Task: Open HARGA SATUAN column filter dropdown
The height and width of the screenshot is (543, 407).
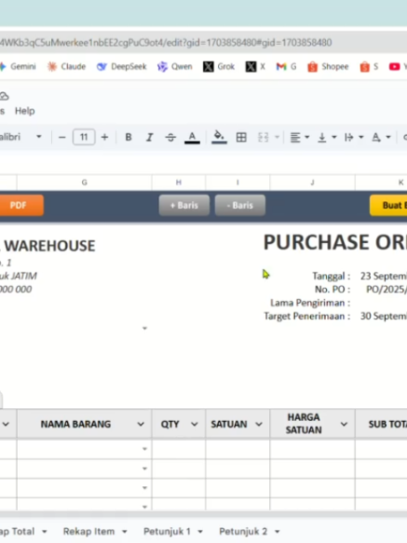Action: click(344, 424)
